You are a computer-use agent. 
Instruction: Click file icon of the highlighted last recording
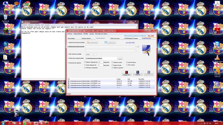tap(68, 87)
